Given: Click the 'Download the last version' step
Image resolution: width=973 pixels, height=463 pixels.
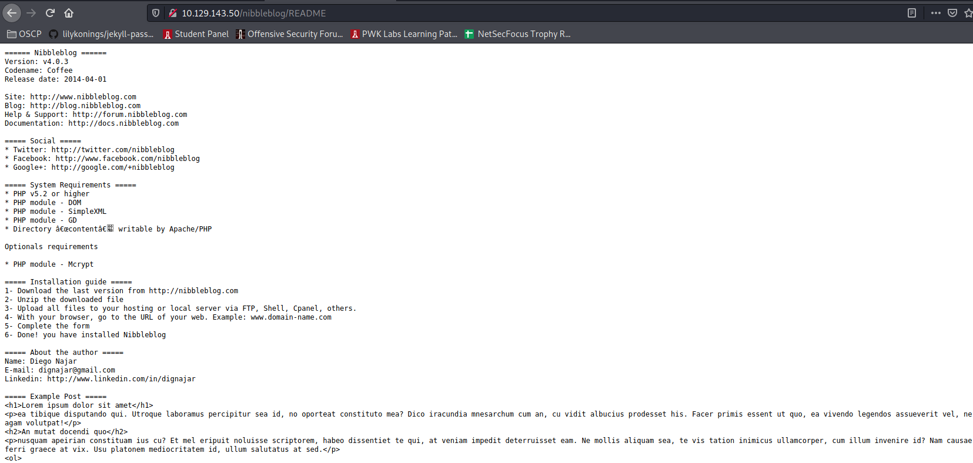Looking at the screenshot, I should pyautogui.click(x=121, y=291).
